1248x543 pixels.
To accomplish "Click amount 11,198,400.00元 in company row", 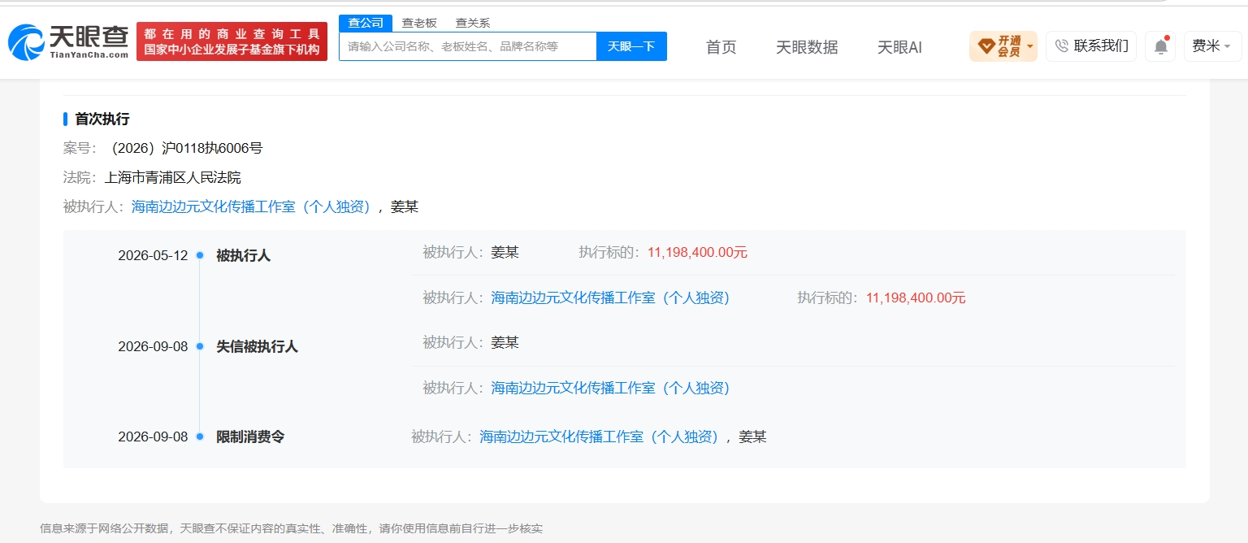I will (x=916, y=298).
